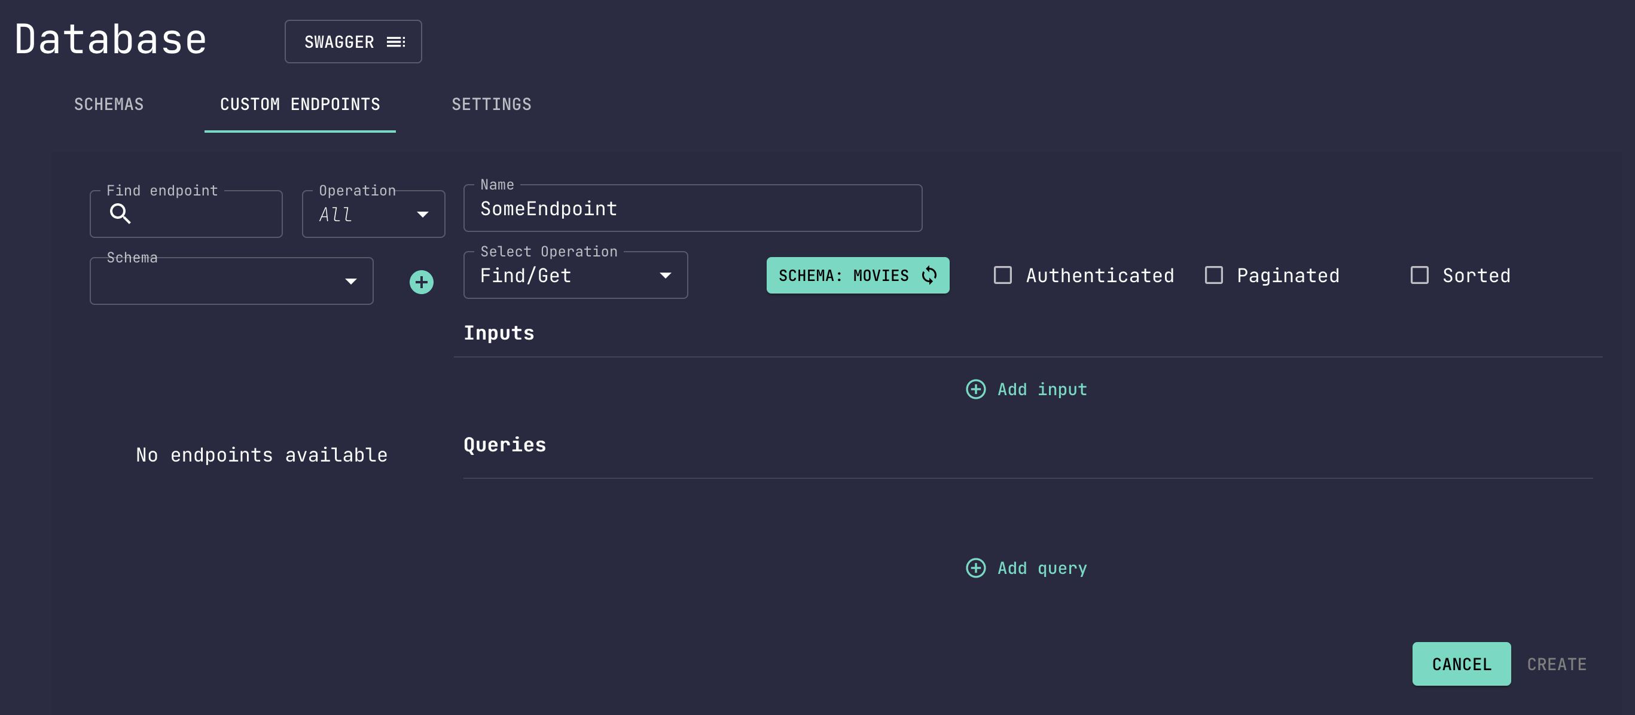This screenshot has width=1635, height=715.
Task: Click the Queries section heading
Action: coord(505,445)
